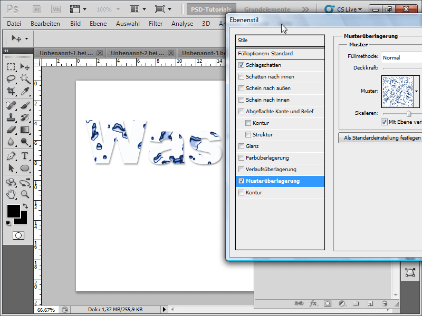Viewport: 422px width, 316px height.
Task: Select the Eraser tool
Action: [11, 130]
